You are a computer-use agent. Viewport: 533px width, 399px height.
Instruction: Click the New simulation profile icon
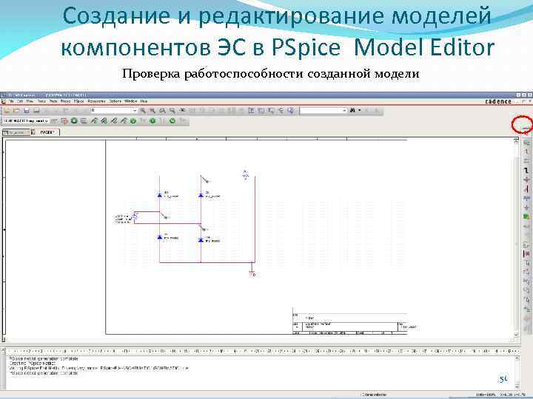coord(54,120)
